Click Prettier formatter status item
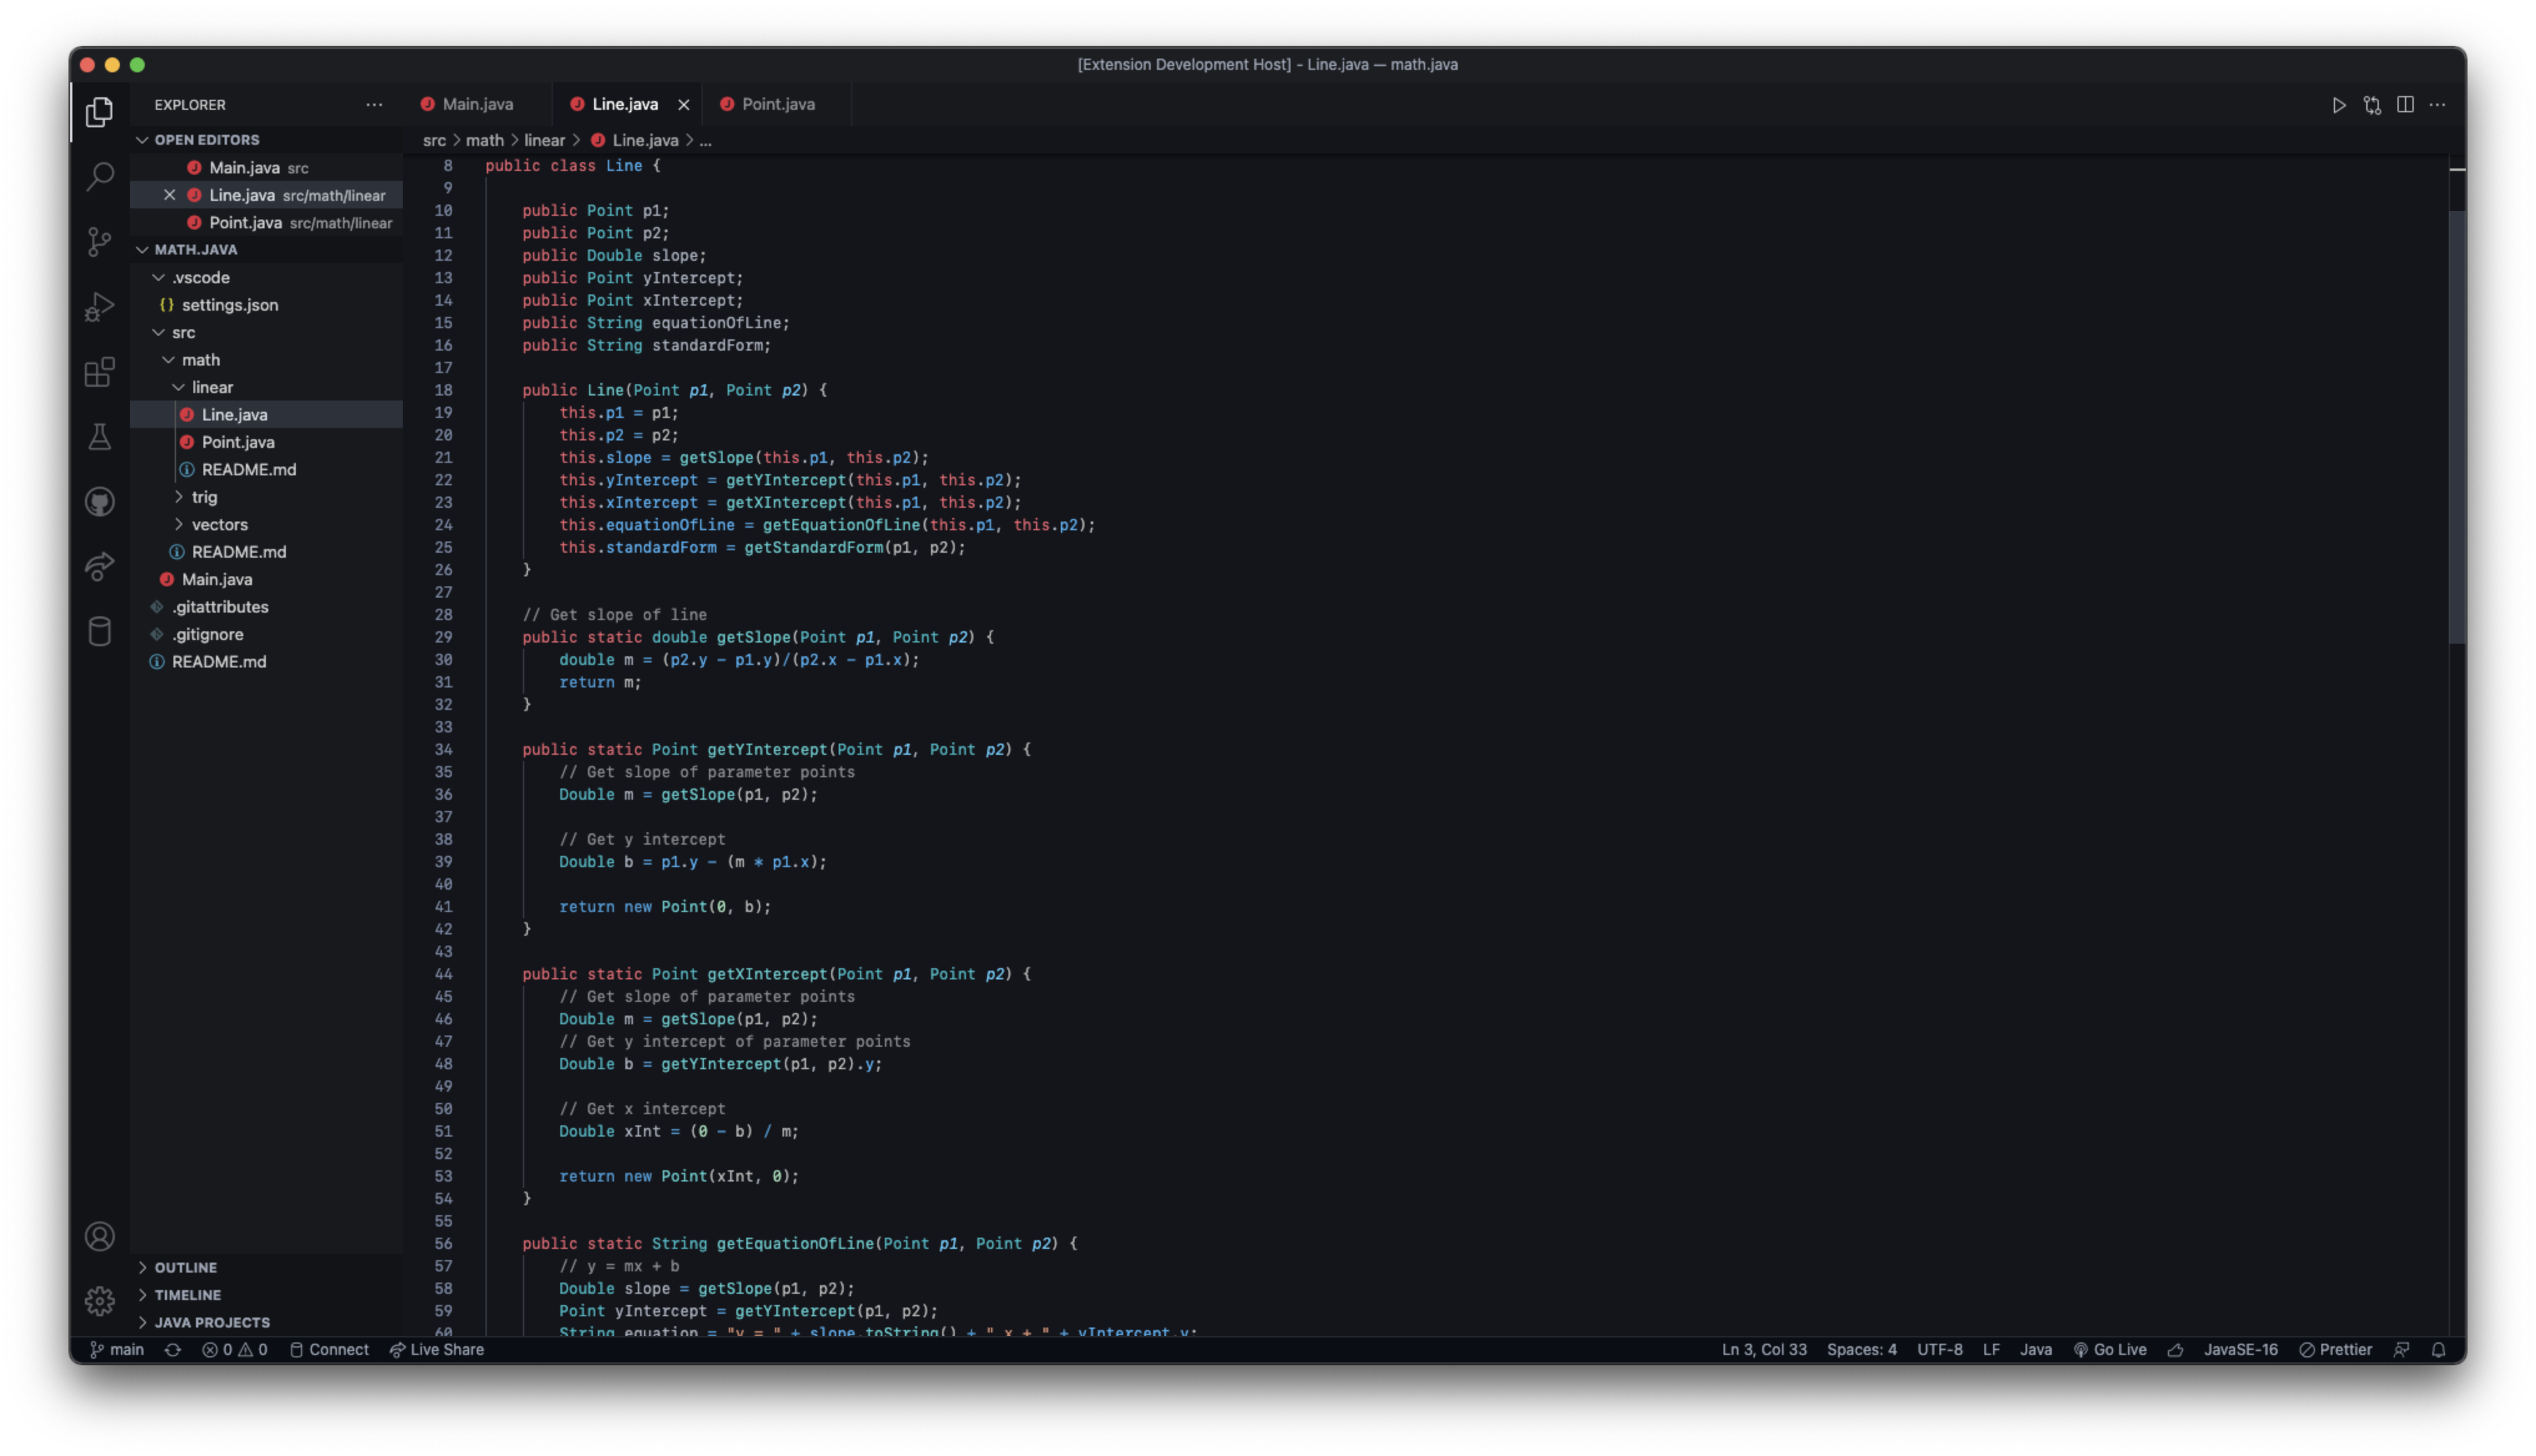The width and height of the screenshot is (2536, 1456). pyautogui.click(x=2335, y=1349)
